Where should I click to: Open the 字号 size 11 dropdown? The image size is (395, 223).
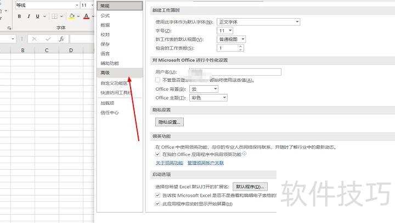click(225, 31)
